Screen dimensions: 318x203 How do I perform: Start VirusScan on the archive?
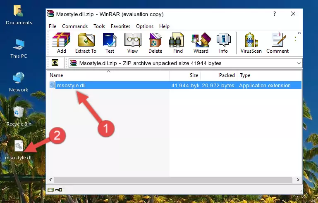coord(251,43)
